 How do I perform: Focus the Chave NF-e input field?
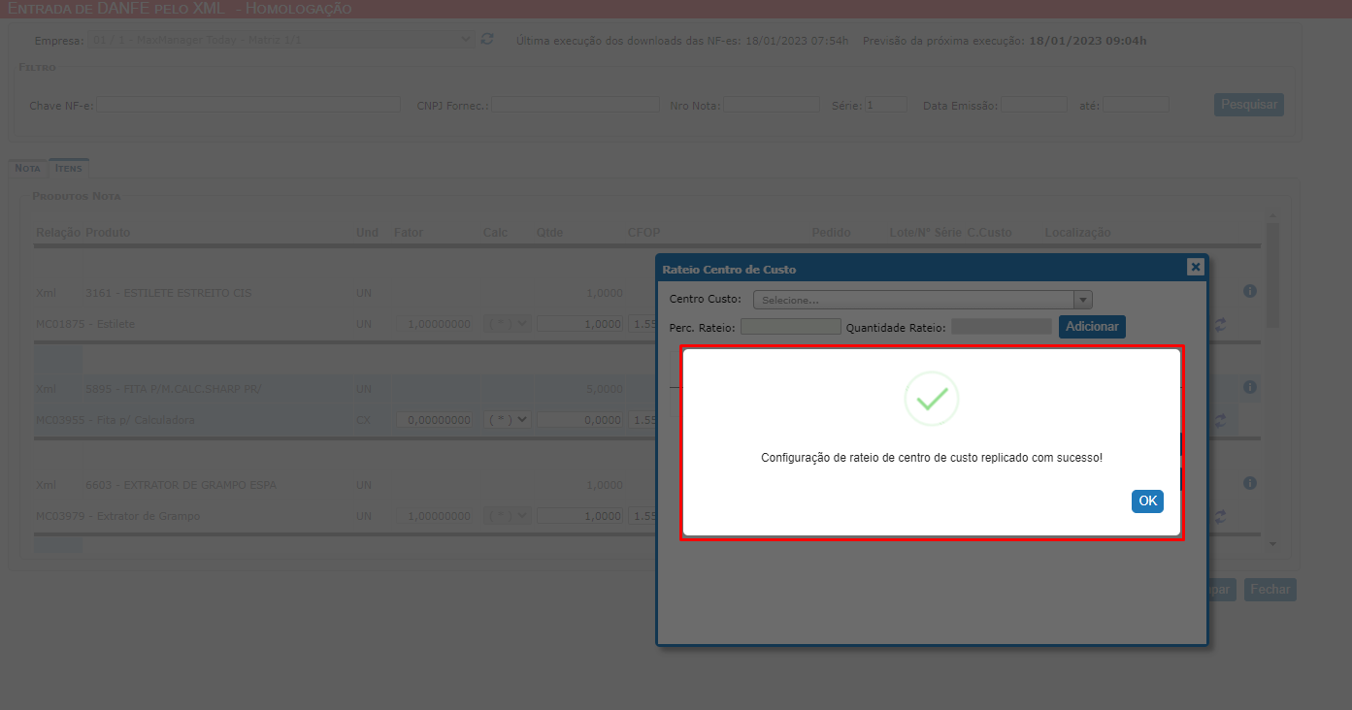coord(248,105)
